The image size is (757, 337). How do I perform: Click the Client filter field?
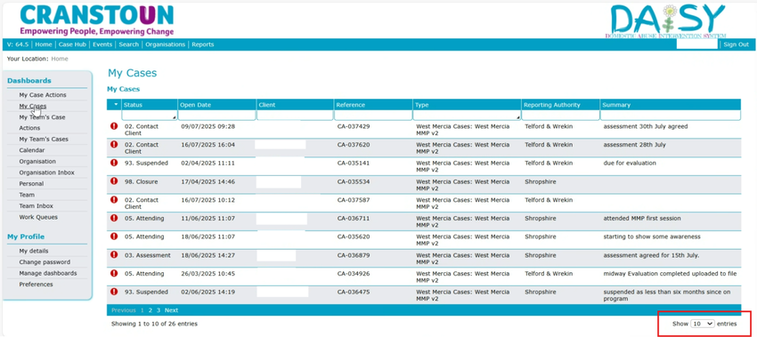tap(295, 116)
